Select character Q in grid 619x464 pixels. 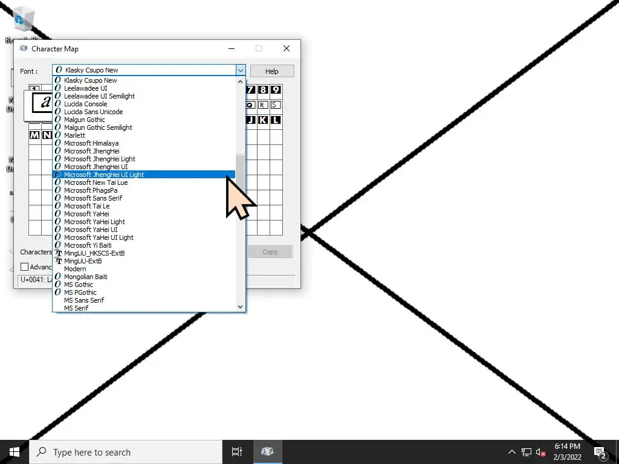[x=251, y=105]
